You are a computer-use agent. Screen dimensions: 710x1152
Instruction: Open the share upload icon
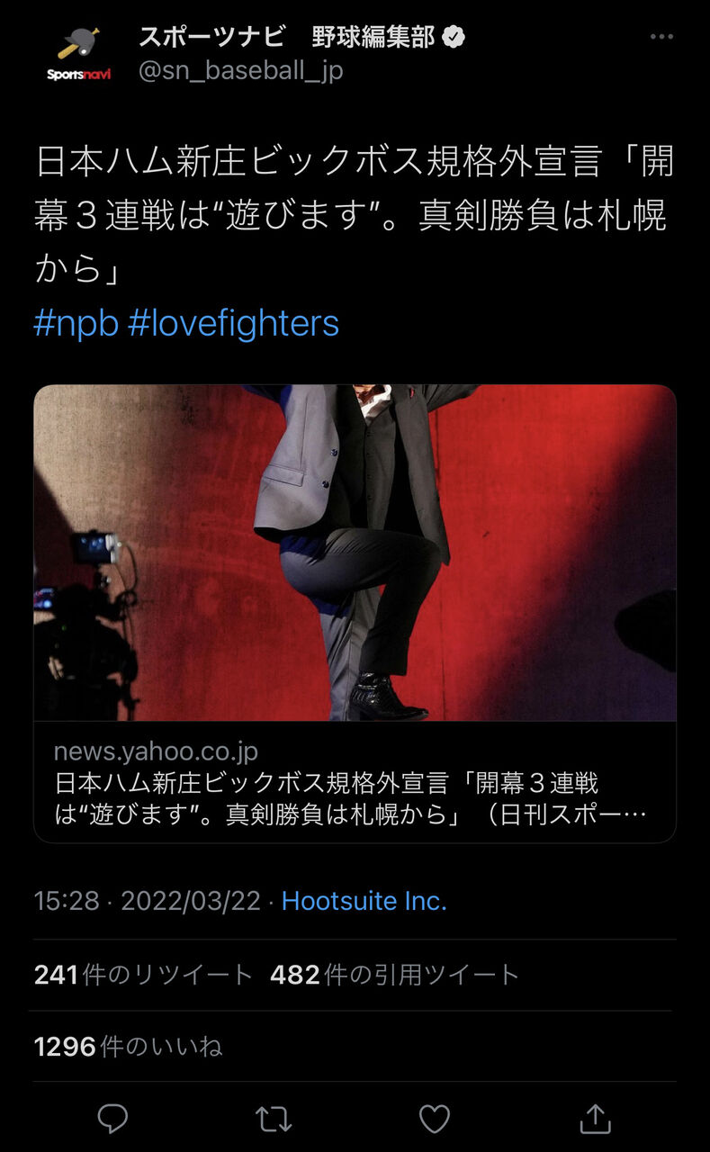click(x=595, y=1118)
